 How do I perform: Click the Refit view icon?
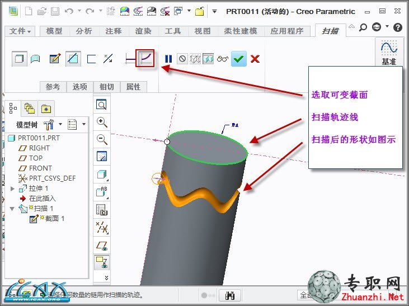click(x=101, y=105)
